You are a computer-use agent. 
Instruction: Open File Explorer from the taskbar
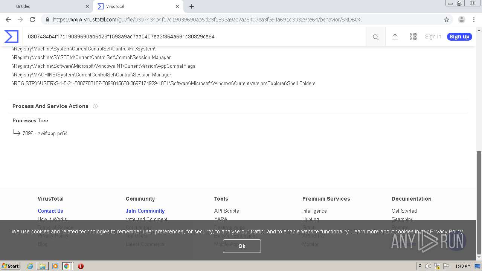(43, 266)
